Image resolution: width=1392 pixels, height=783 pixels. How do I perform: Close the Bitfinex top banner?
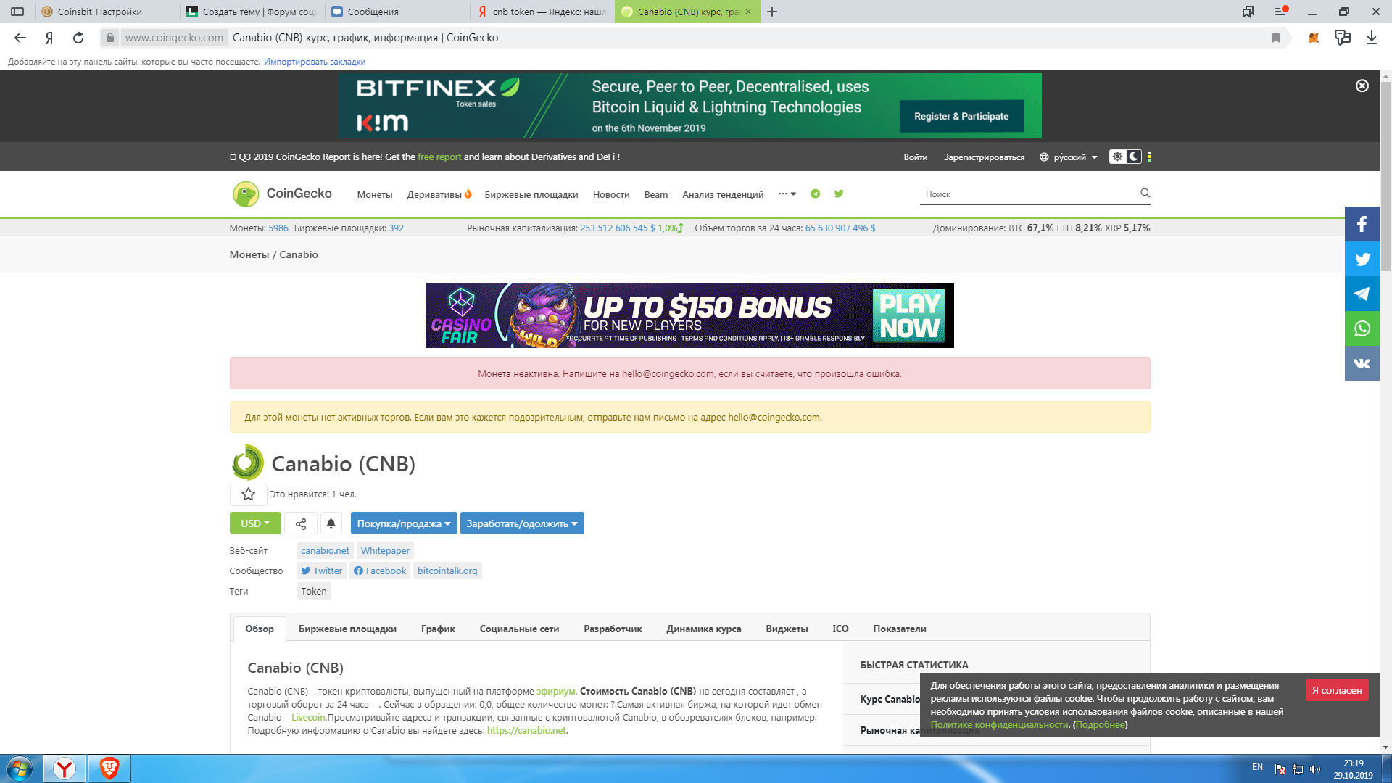(1362, 86)
